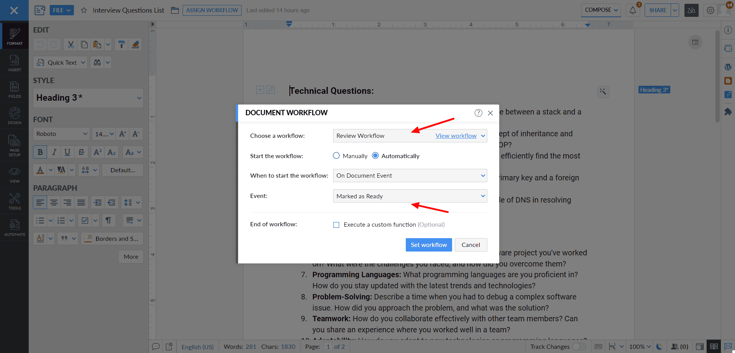Click the help icon in Document Workflow dialog

pyautogui.click(x=478, y=113)
